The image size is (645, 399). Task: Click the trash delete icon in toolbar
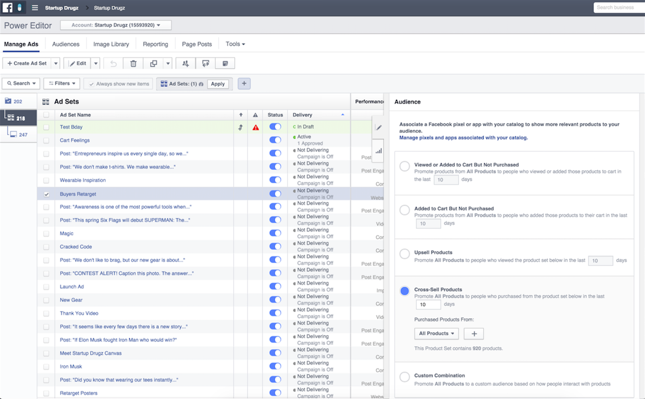coord(133,63)
